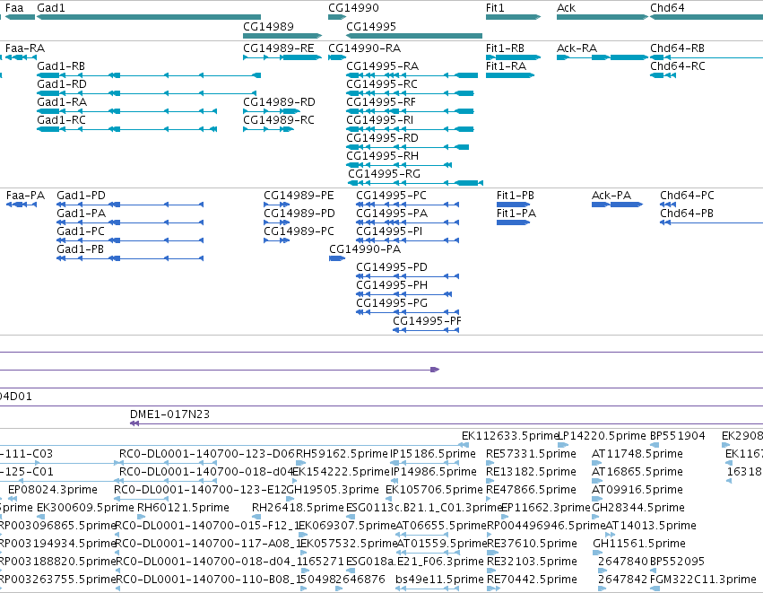Click EST RE57331.5prime
The height and width of the screenshot is (593, 763).
[x=531, y=454]
